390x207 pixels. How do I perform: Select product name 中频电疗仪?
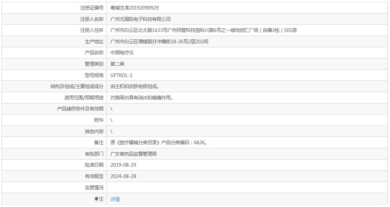tap(122, 53)
